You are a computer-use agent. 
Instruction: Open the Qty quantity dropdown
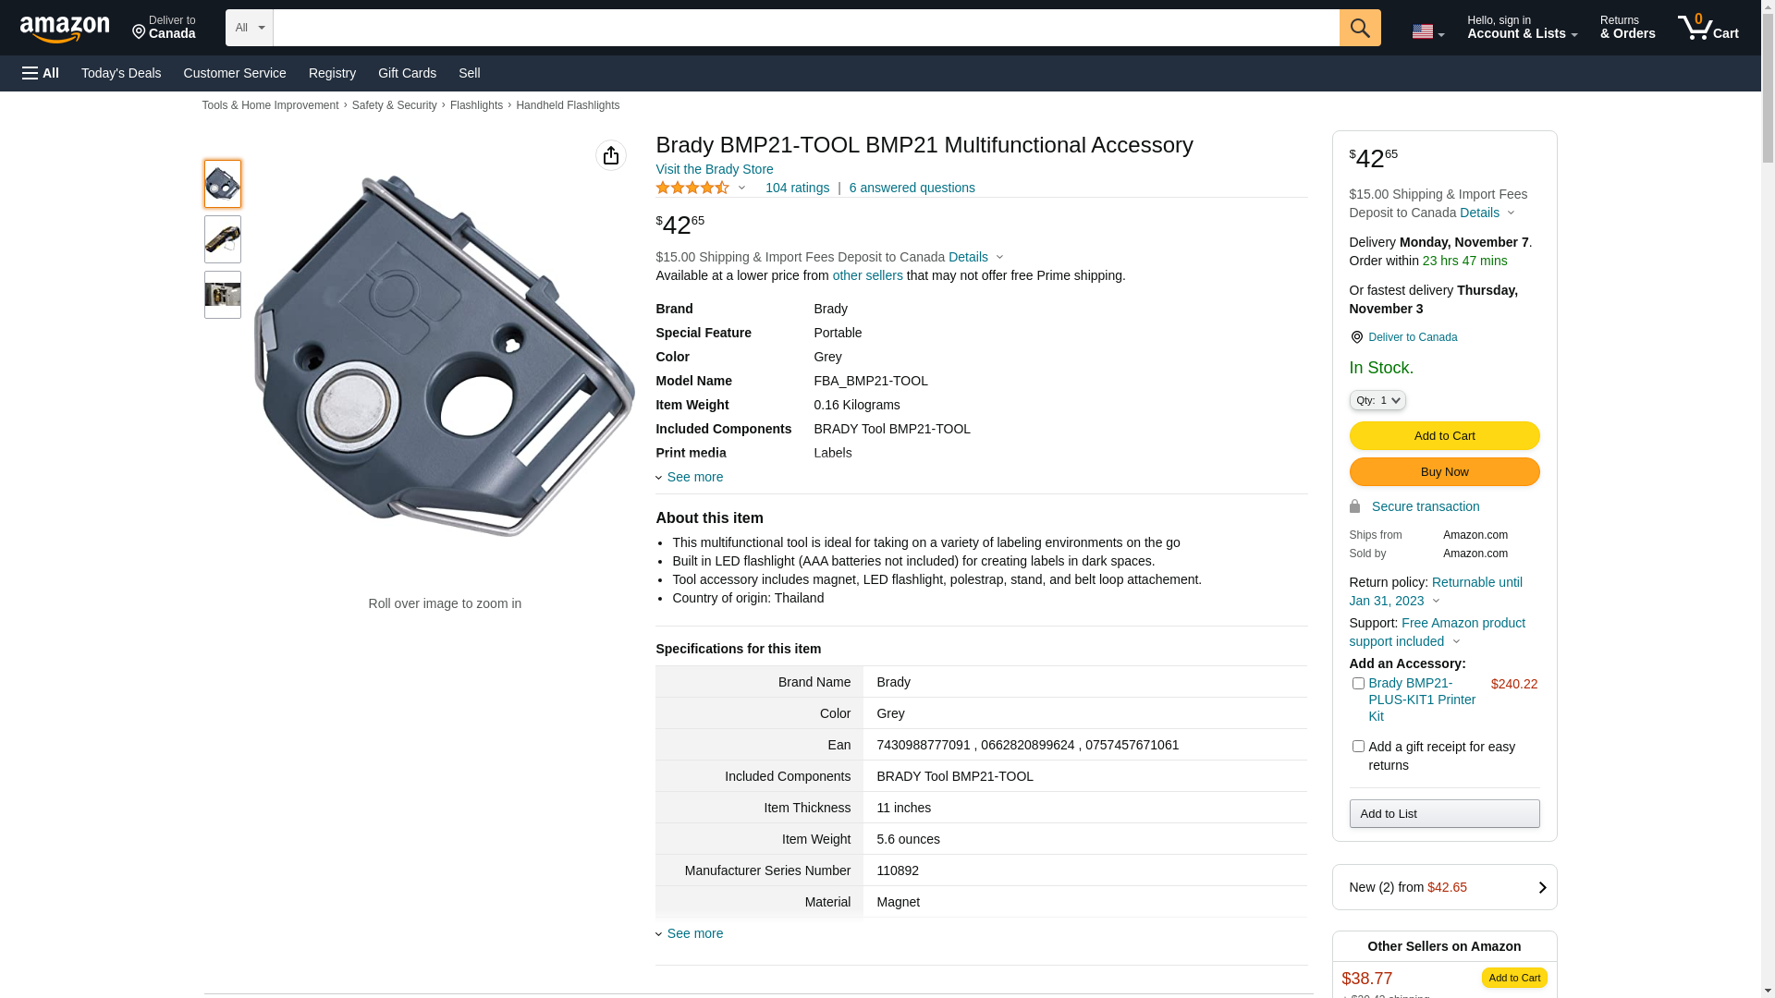1377,400
